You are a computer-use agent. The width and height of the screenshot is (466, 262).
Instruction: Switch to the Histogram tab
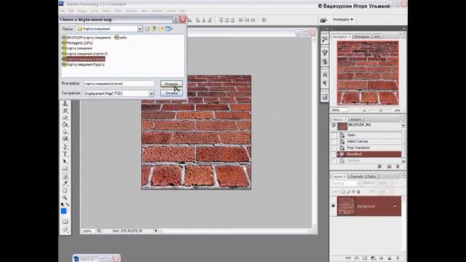(x=362, y=36)
